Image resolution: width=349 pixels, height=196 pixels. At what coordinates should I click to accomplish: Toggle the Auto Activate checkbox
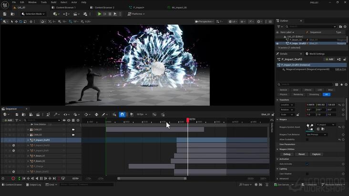[x=307, y=164]
